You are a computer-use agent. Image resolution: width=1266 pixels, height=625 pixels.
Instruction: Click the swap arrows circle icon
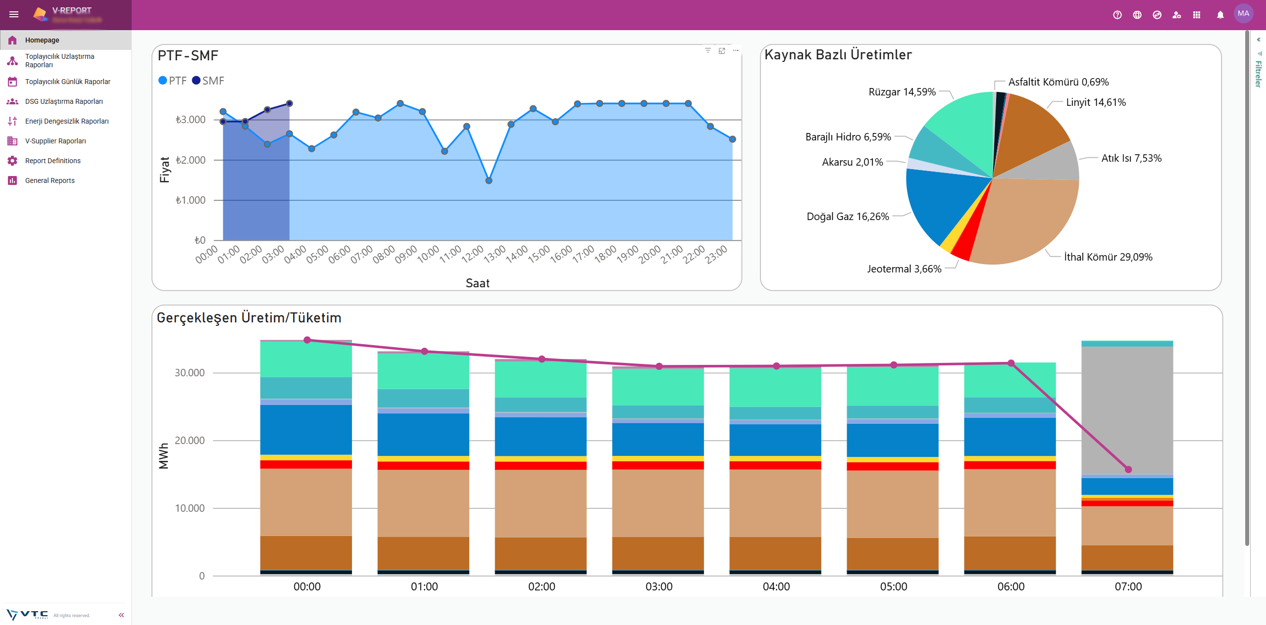point(1157,15)
